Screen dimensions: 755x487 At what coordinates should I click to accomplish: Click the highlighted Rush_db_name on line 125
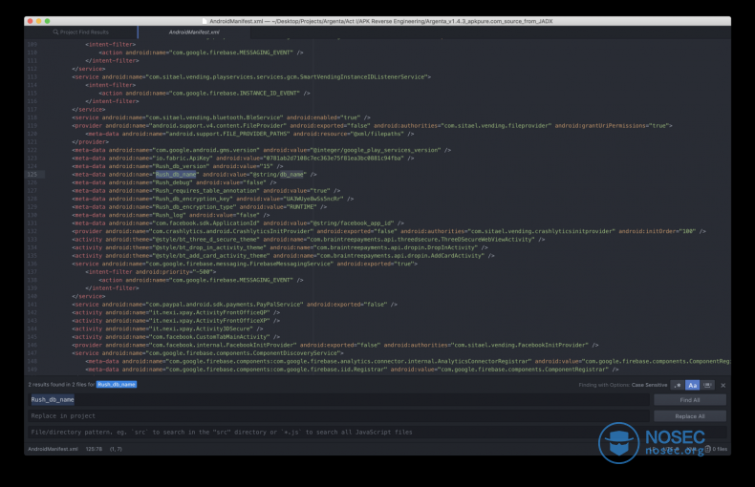pos(176,175)
